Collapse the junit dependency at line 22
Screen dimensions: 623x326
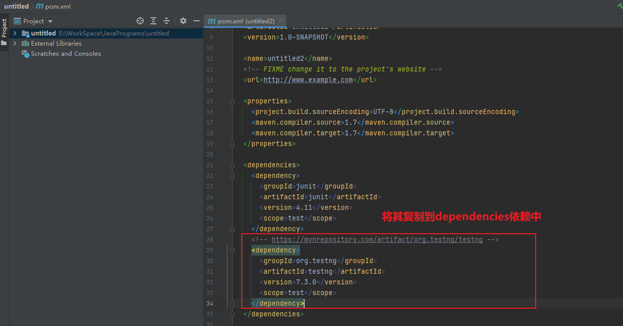pos(232,176)
